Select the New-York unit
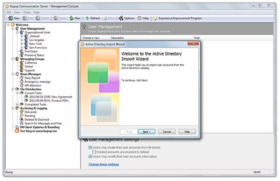This screenshot has height=181, width=280. pyautogui.click(x=35, y=44)
